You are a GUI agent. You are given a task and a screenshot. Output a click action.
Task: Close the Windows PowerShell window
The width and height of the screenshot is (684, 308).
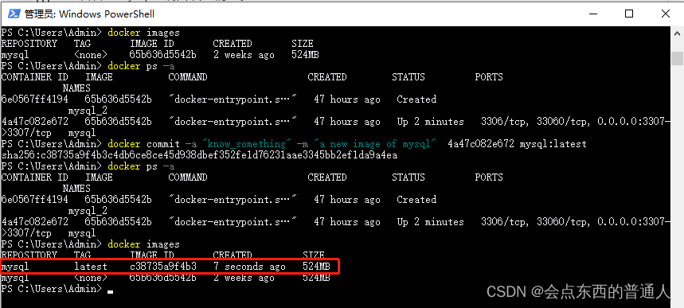(665, 14)
